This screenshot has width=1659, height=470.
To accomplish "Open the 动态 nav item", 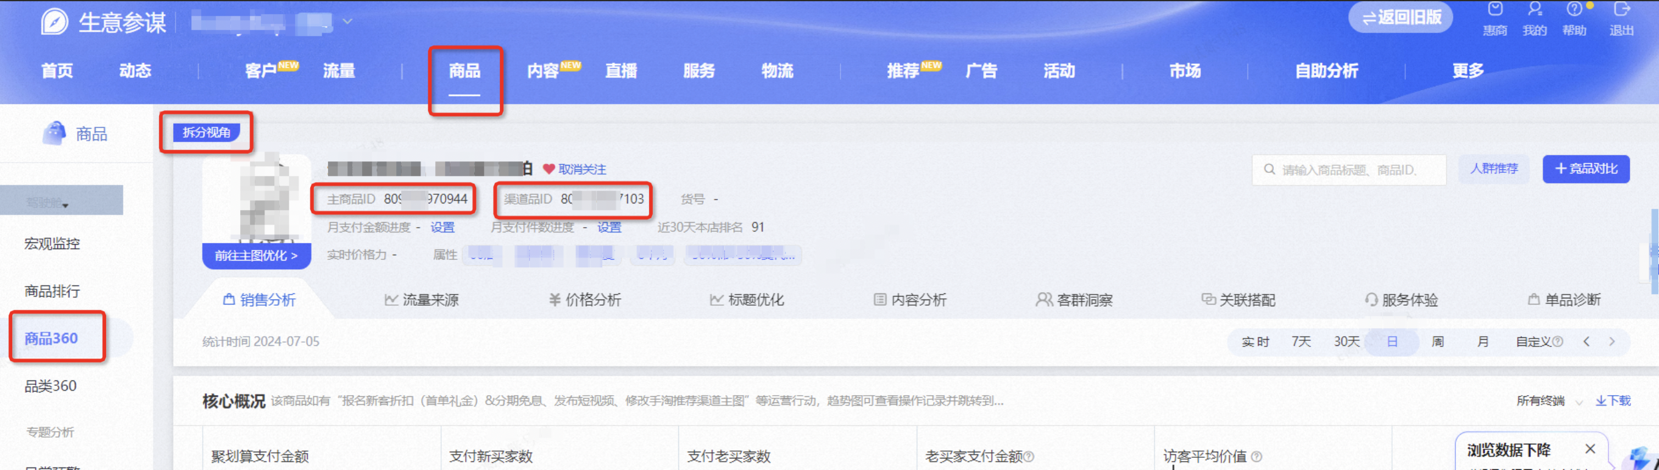I will click(135, 70).
